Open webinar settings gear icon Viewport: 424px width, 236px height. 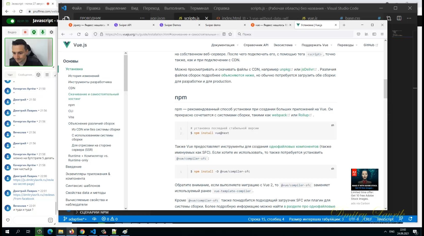51,32
